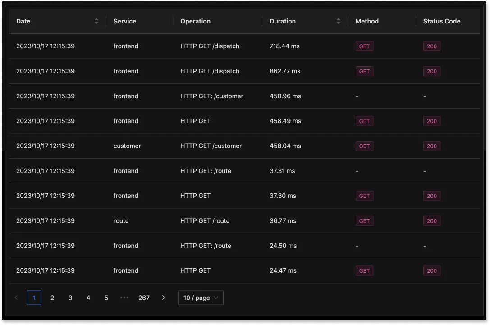This screenshot has height=325, width=490.
Task: Click 200 status tag in 862.77 ms row
Action: tap(432, 71)
